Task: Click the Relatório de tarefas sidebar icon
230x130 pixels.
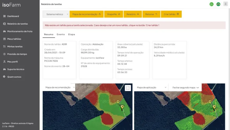Action: 4,24
